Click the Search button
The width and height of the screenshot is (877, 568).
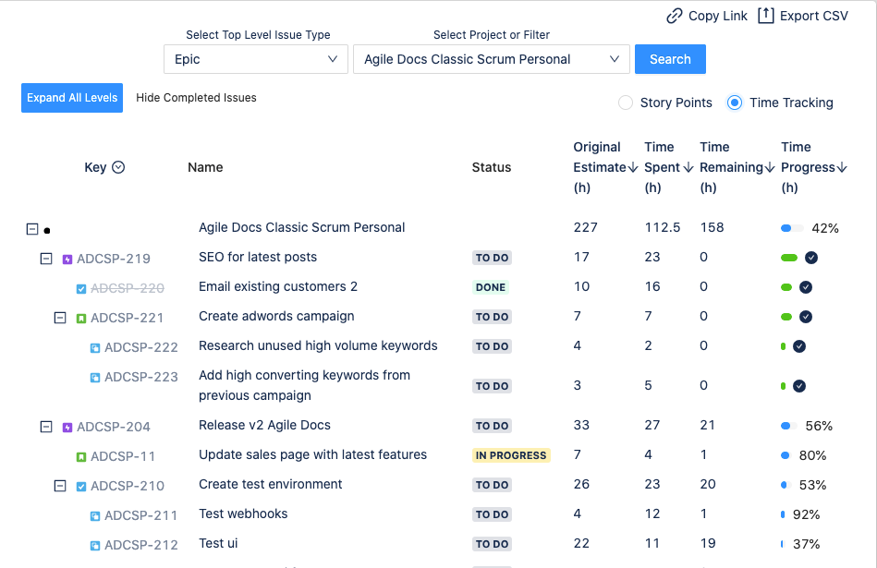coord(669,58)
